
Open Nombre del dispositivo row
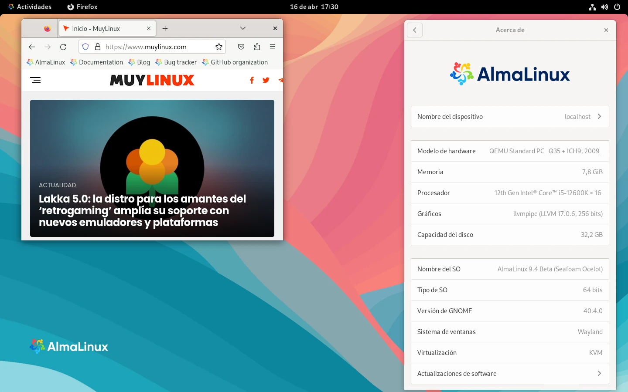click(x=510, y=117)
